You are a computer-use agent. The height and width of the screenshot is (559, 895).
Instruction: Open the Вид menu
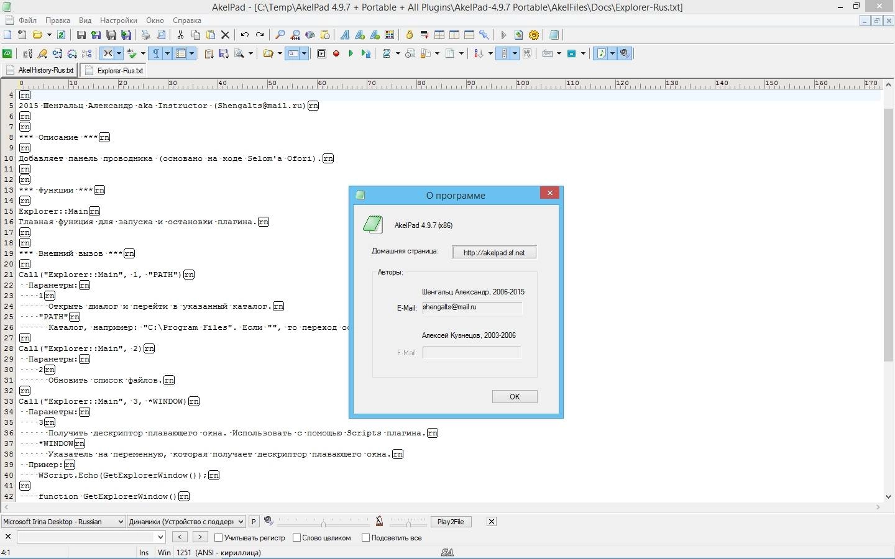coord(85,20)
